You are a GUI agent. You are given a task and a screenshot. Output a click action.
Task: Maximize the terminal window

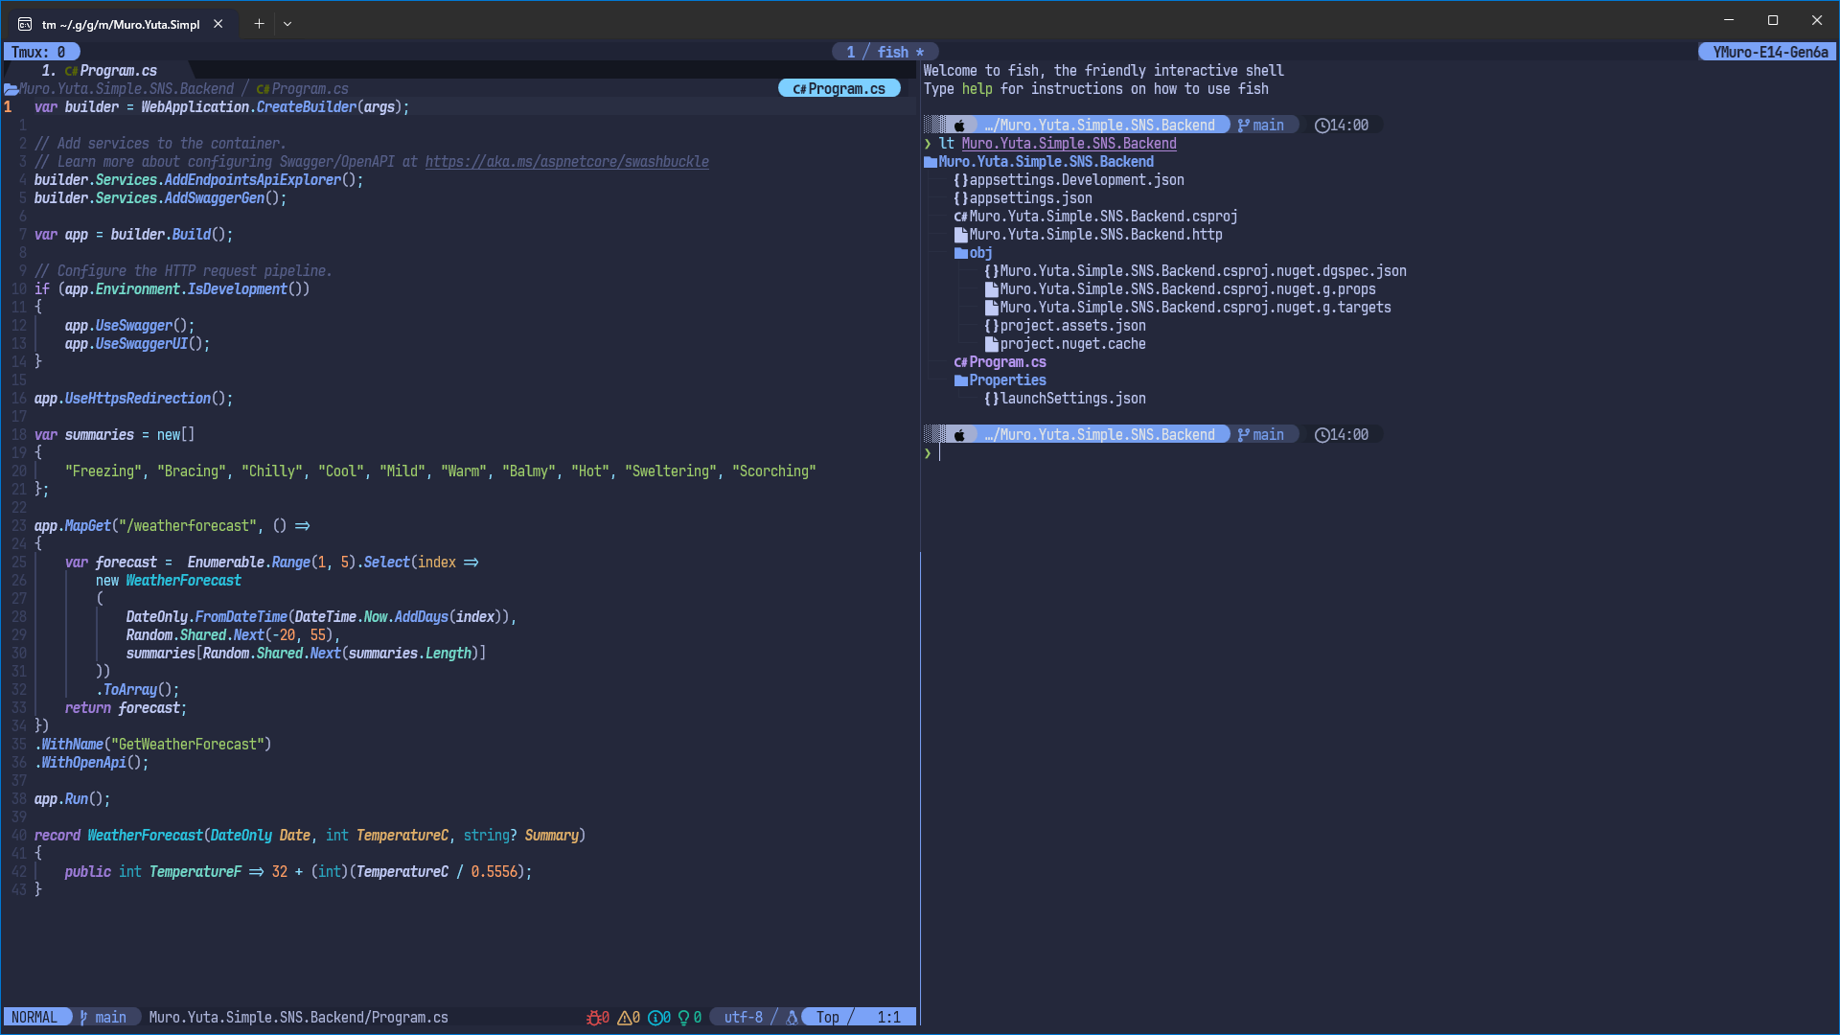click(1773, 20)
